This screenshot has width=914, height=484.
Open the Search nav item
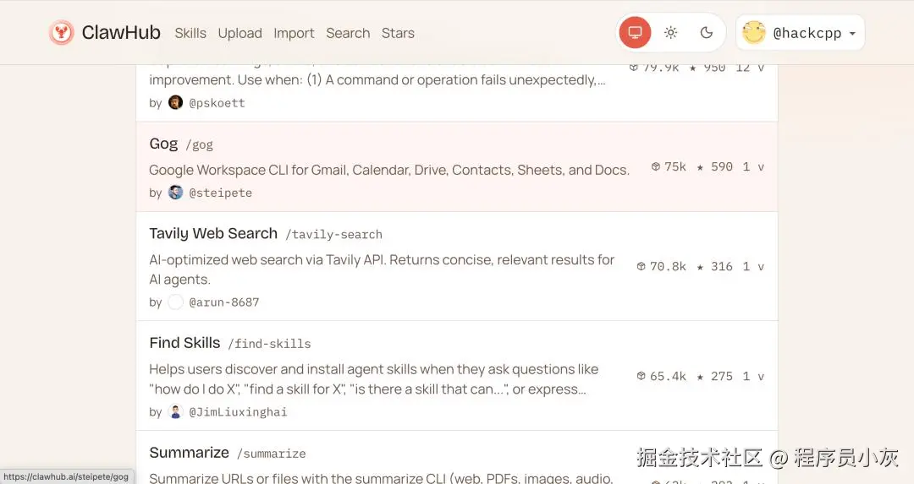348,33
